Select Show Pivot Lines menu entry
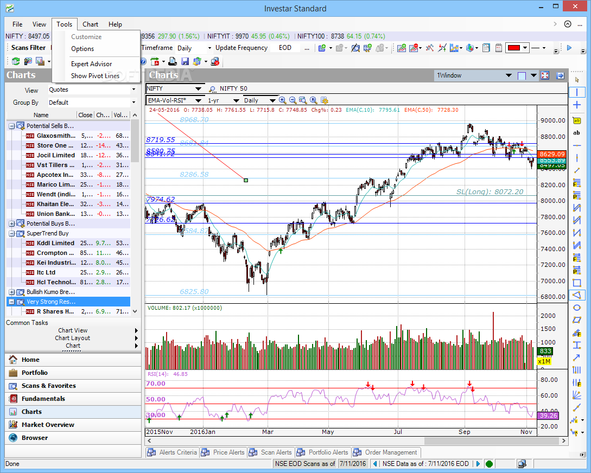The width and height of the screenshot is (591, 473). pos(96,76)
